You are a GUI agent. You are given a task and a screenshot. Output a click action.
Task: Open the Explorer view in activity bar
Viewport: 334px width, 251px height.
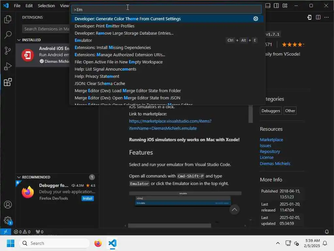[x=8, y=19]
